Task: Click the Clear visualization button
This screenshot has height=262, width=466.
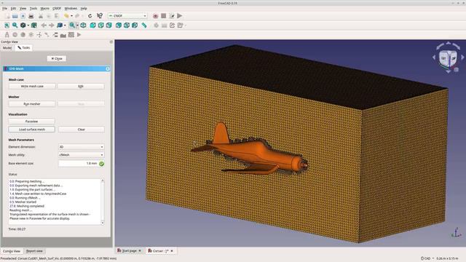Action: (82, 130)
